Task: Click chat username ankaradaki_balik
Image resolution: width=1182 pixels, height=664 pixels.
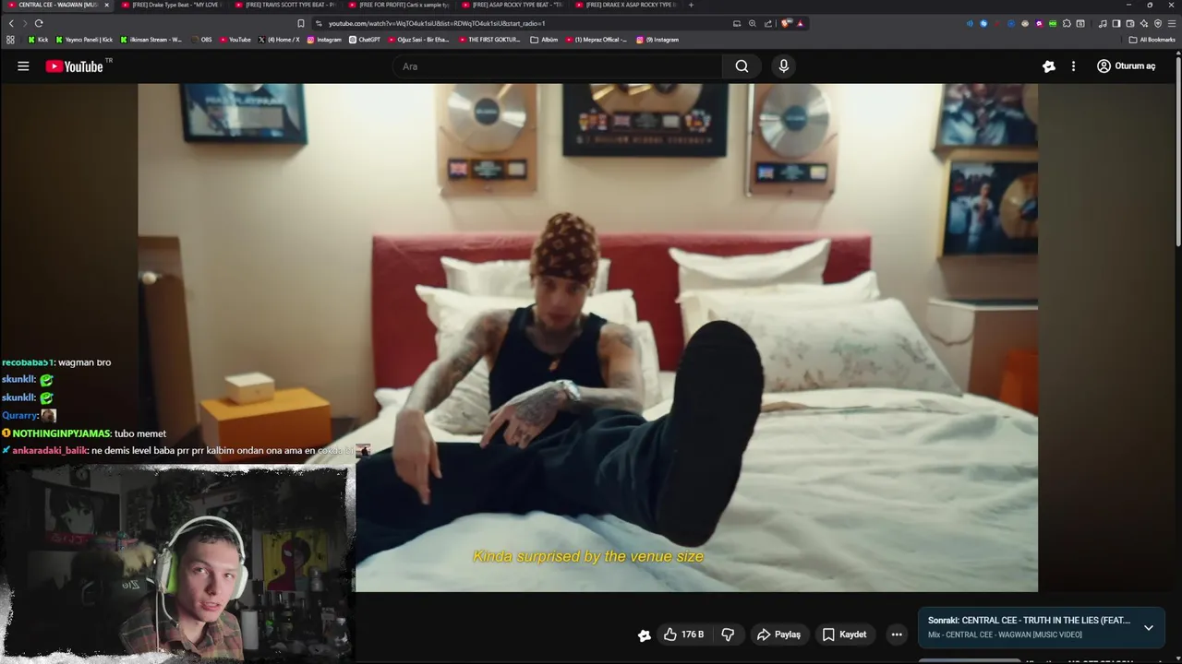Action: click(x=50, y=451)
